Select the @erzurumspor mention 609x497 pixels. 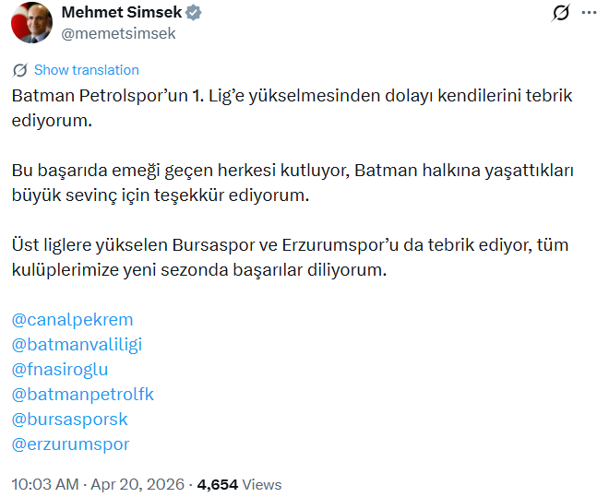(x=71, y=444)
